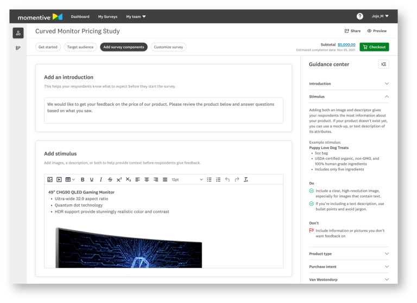Click the 'Puppy Love Dog Treats' example text
This screenshot has width=417, height=303.
point(328,148)
